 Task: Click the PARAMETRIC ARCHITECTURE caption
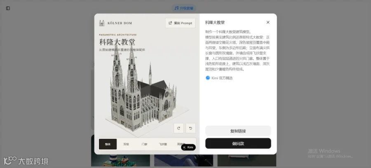click(x=117, y=35)
